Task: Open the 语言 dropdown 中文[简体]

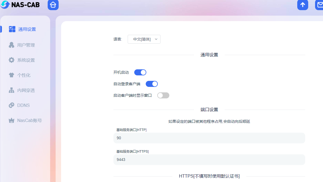Action: tap(144, 39)
